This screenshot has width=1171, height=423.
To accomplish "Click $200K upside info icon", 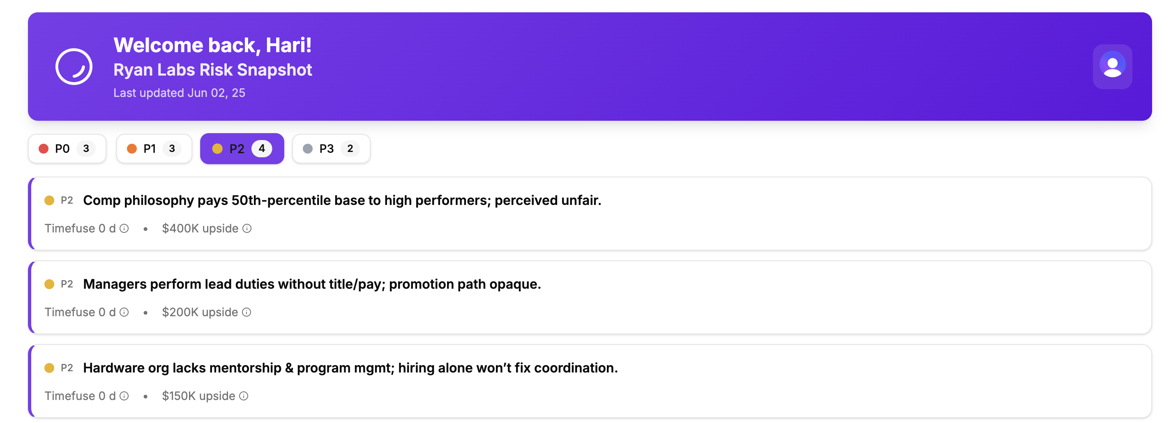I will tap(247, 312).
